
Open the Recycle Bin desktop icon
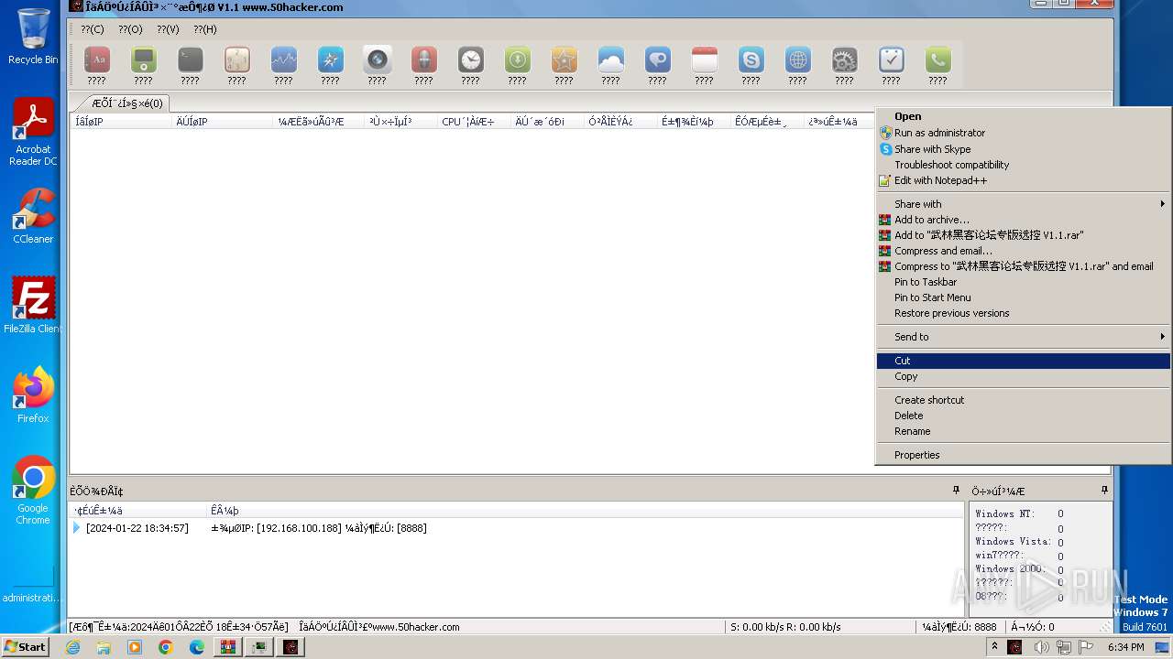click(x=33, y=37)
